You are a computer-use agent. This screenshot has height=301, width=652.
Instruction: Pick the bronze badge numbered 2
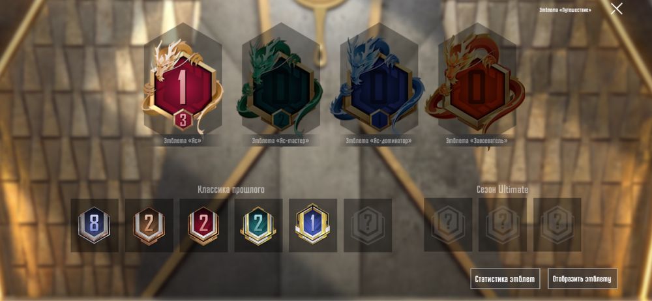pyautogui.click(x=149, y=225)
